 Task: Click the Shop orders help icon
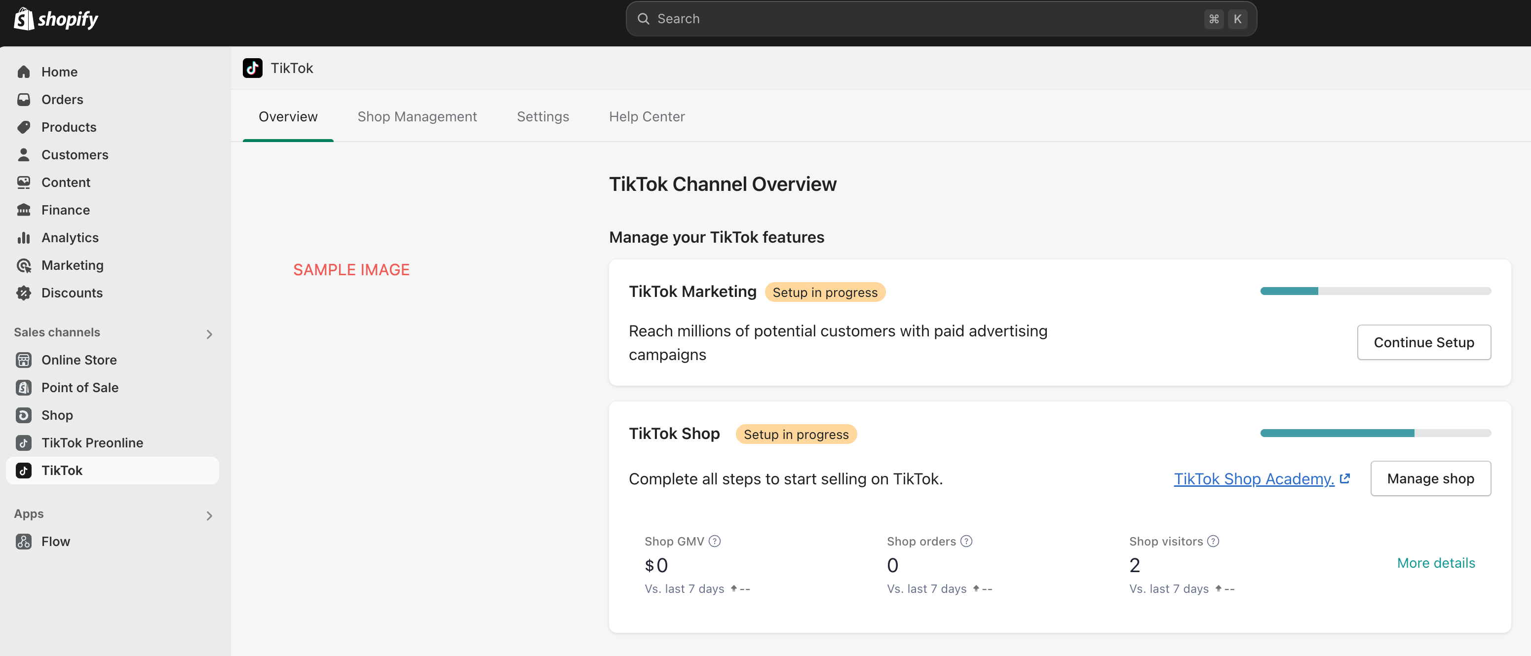click(x=966, y=541)
